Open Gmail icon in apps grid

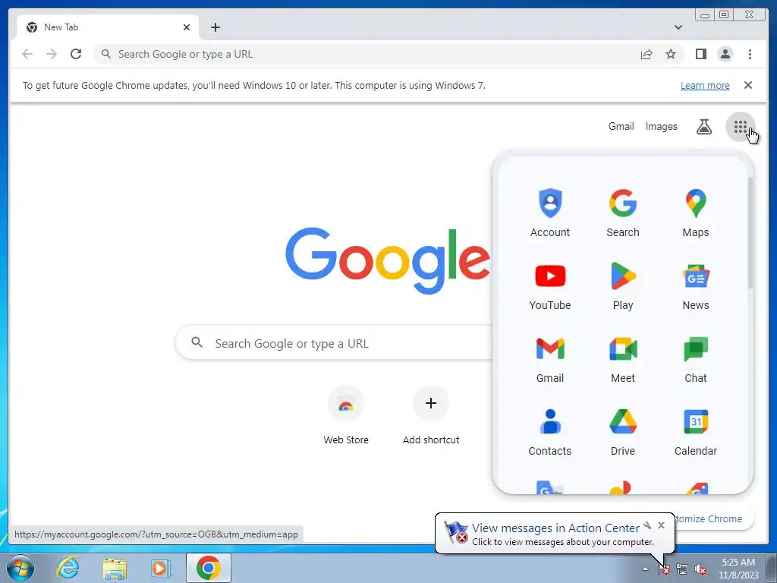(x=550, y=358)
